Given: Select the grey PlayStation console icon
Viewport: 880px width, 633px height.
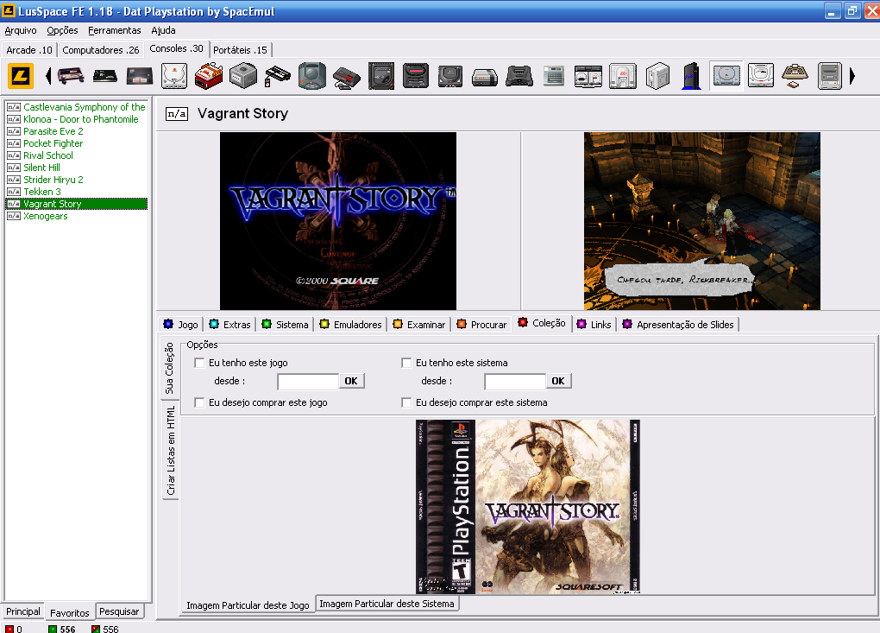Looking at the screenshot, I should click(x=726, y=76).
